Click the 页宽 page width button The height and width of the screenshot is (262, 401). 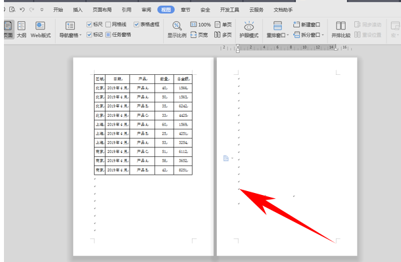199,35
